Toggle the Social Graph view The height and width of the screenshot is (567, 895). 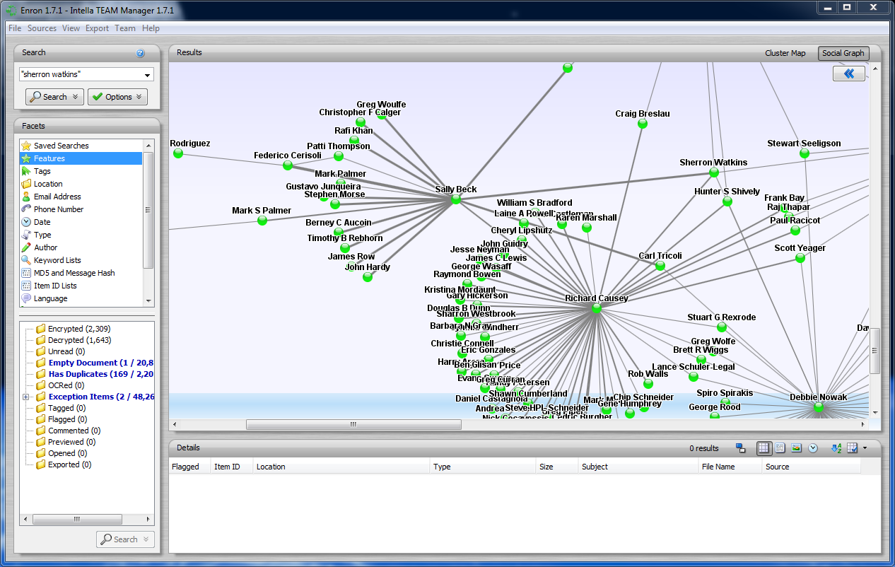pos(843,53)
